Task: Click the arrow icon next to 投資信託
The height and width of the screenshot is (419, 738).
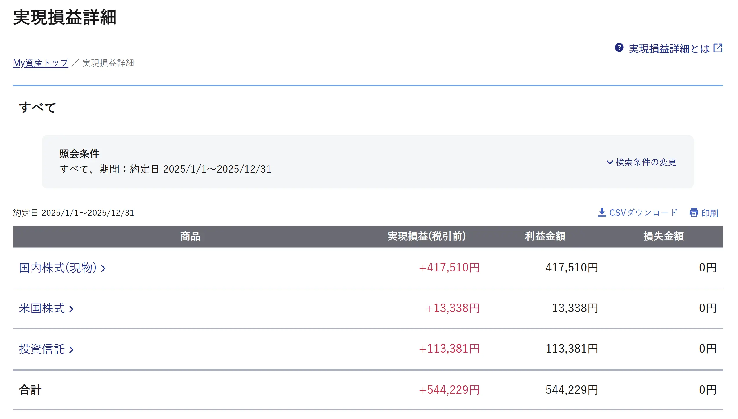Action: click(71, 350)
